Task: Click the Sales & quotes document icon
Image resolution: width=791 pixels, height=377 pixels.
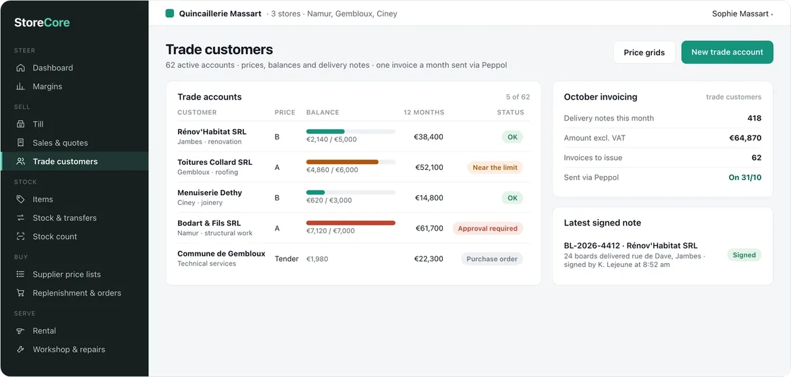Action: [x=20, y=142]
